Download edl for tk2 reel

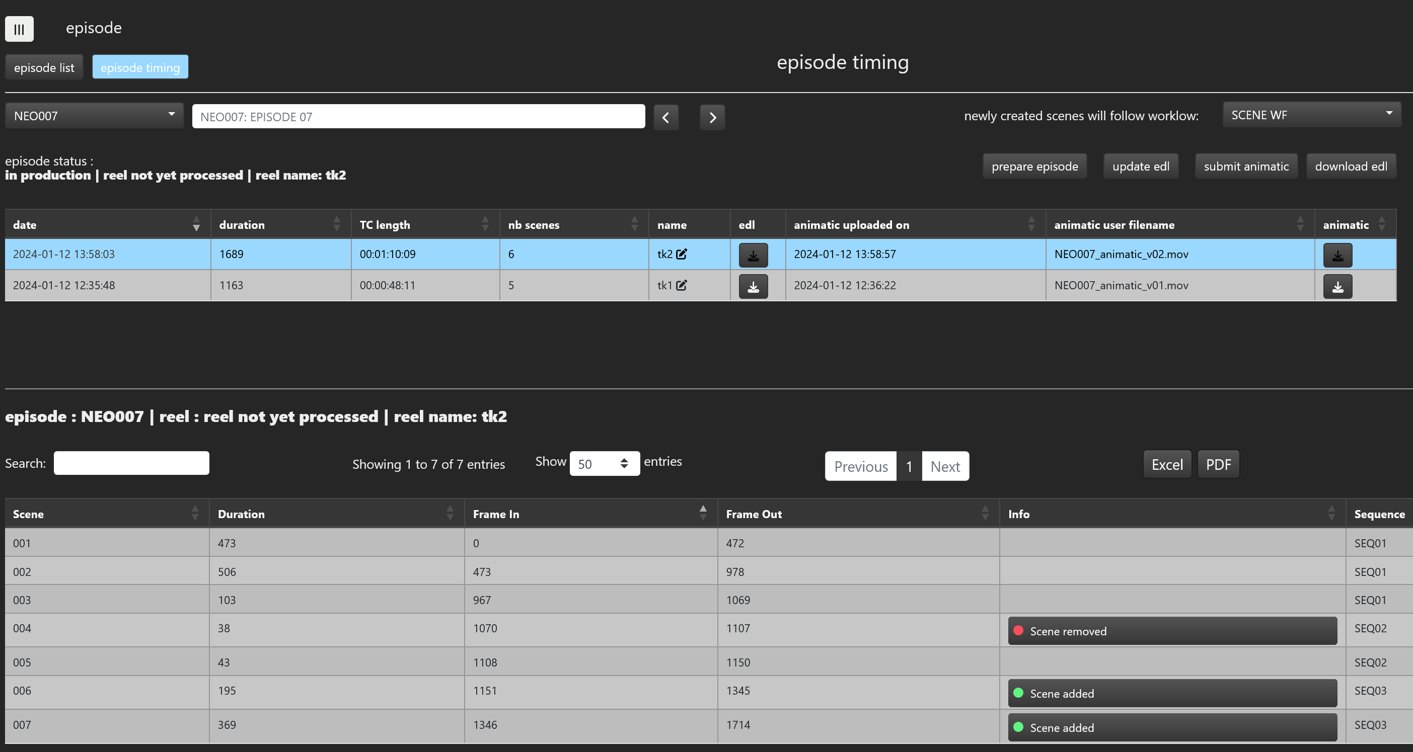tap(753, 255)
